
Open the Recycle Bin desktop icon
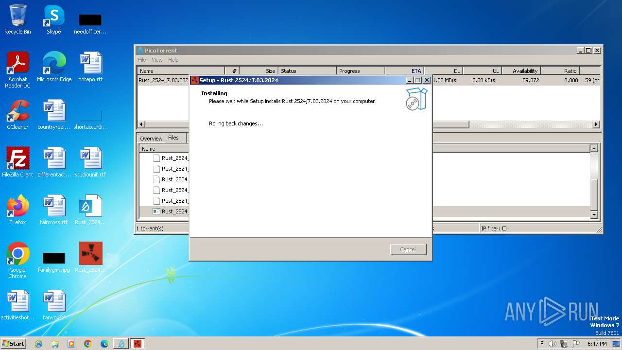click(17, 19)
